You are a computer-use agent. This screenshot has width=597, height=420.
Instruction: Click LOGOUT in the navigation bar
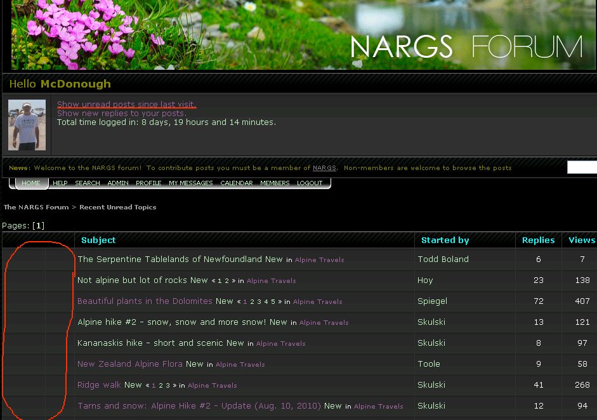[310, 183]
